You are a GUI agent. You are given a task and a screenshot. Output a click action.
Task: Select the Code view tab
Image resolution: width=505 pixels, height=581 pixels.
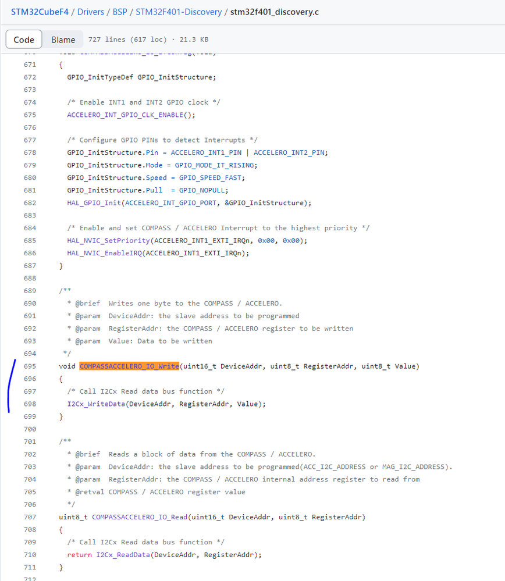[24, 40]
